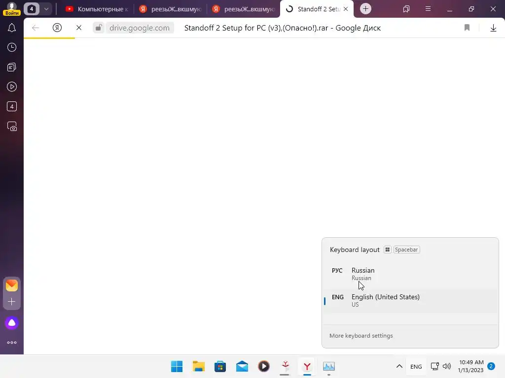Screen dimensions: 505x378
Task: Click the site lock security icon
Action: (x=99, y=28)
